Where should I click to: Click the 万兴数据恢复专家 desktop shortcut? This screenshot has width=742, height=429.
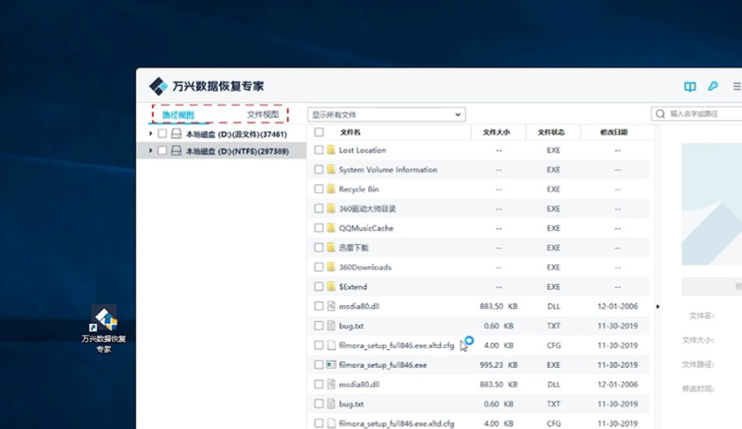pyautogui.click(x=104, y=329)
